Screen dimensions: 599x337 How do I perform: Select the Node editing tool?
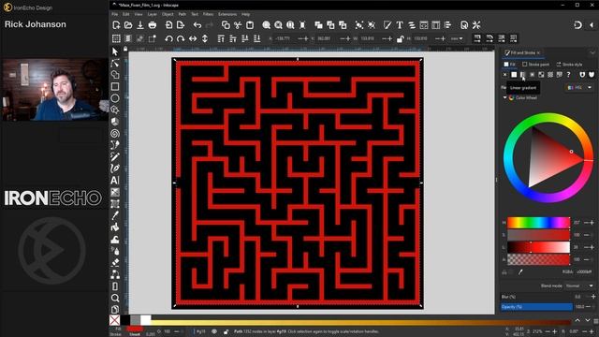(x=115, y=64)
